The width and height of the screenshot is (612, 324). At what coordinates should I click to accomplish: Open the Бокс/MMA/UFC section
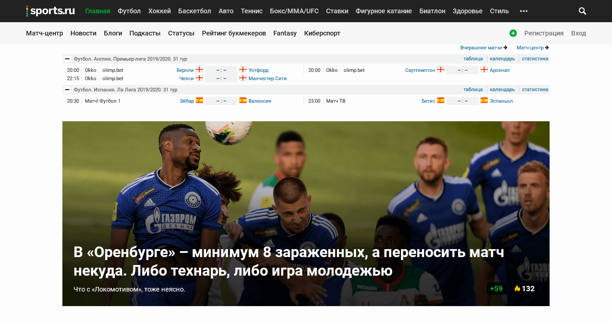click(294, 11)
